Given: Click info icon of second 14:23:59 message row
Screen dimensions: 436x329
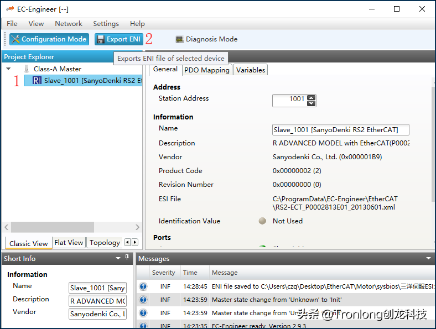Looking at the screenshot, I should coord(143,313).
